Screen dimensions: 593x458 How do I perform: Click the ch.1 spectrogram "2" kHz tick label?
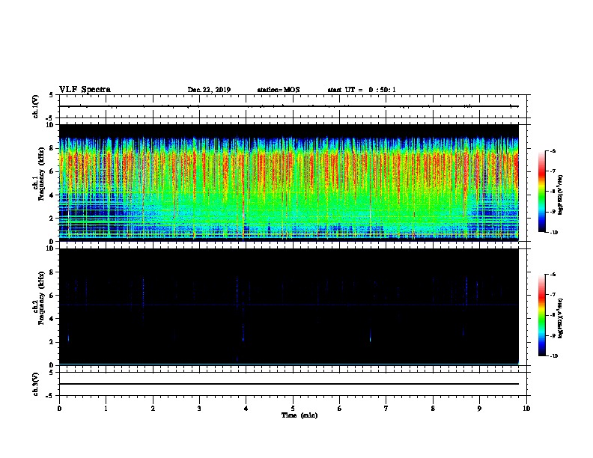coord(52,219)
